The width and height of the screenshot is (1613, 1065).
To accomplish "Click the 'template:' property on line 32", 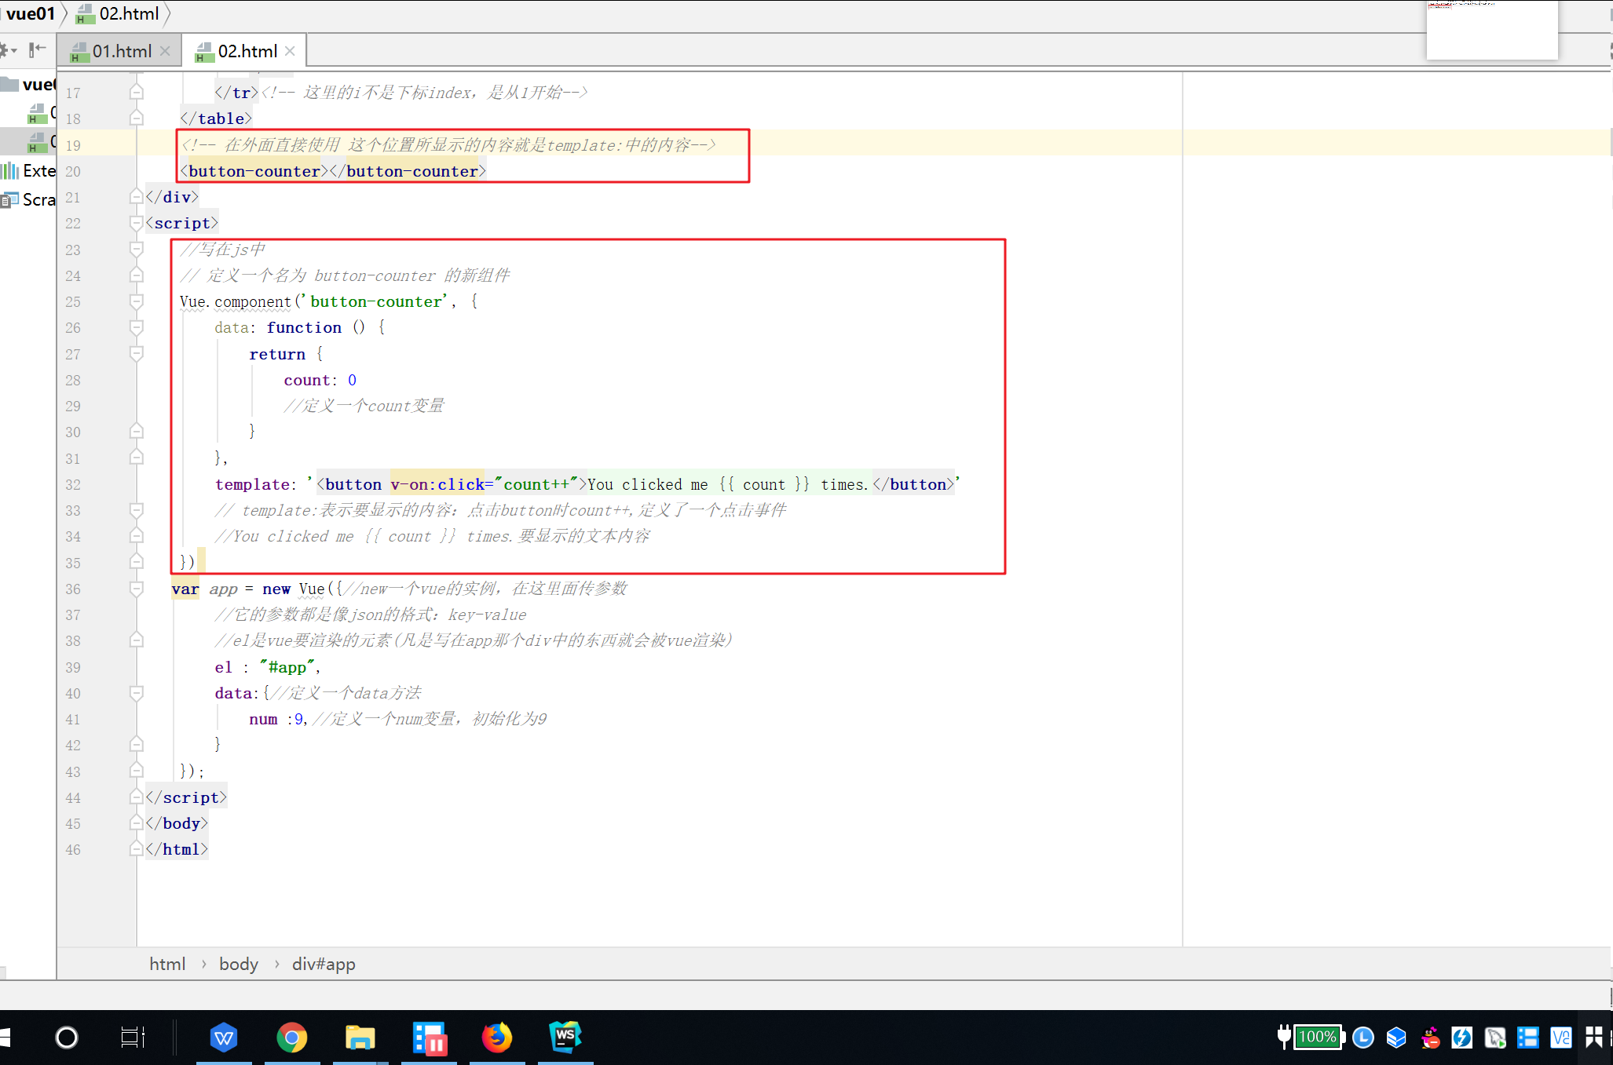I will [256, 484].
